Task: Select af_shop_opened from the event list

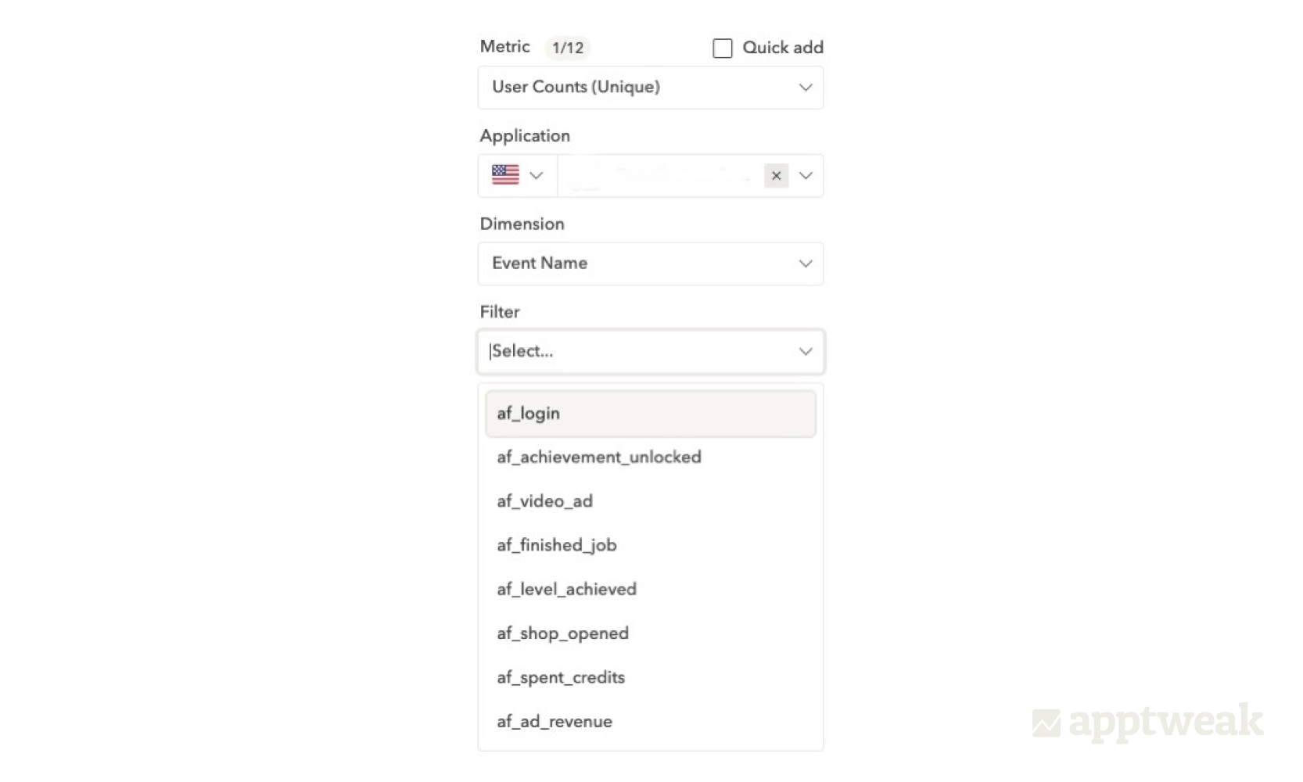Action: [650, 633]
